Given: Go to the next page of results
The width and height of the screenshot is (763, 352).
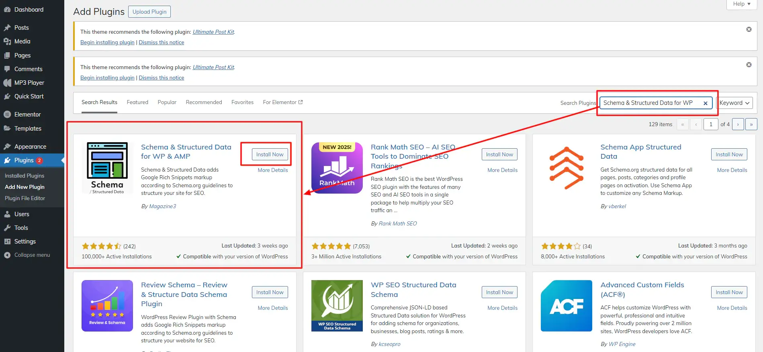Looking at the screenshot, I should click(738, 125).
